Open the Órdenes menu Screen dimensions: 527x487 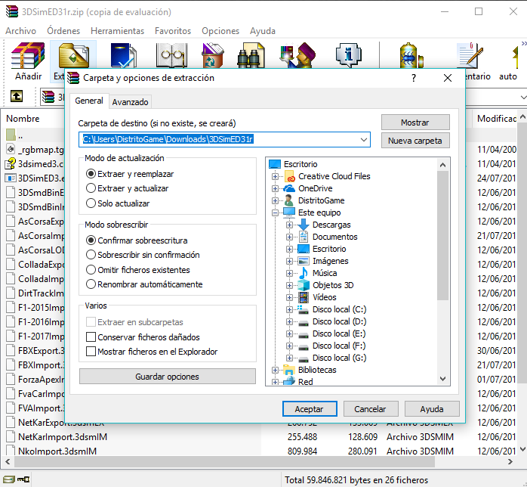coord(63,31)
